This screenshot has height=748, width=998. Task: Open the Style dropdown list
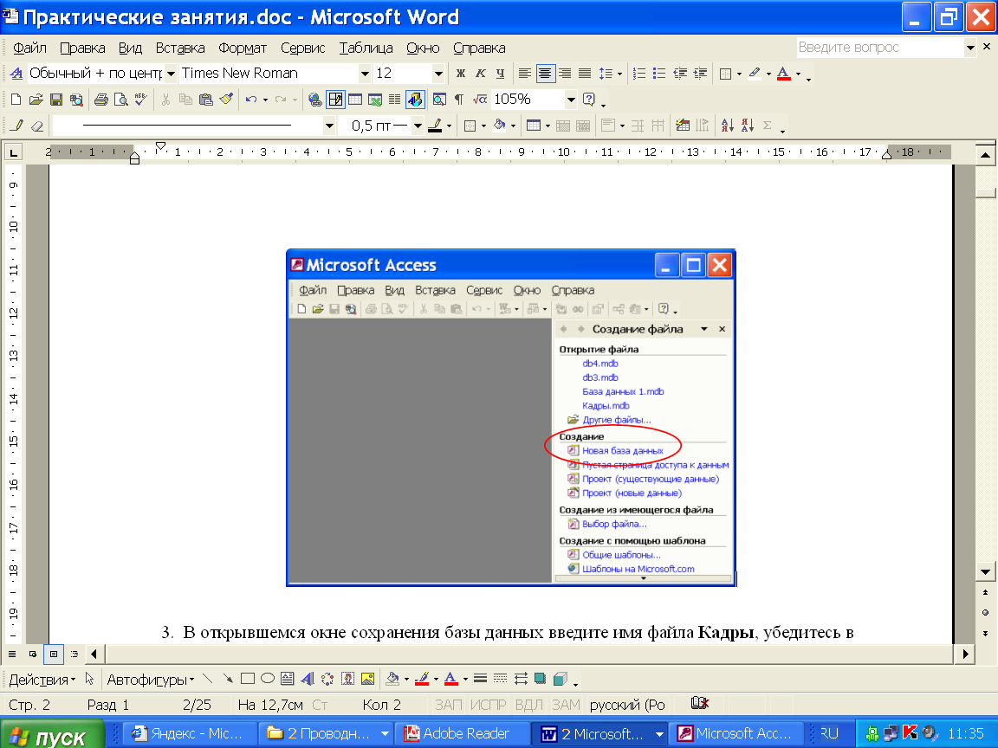pos(171,74)
